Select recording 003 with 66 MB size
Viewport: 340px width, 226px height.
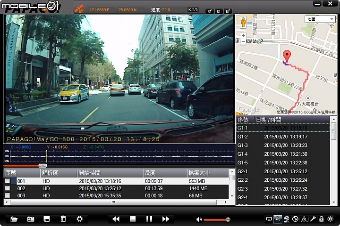click(116, 195)
